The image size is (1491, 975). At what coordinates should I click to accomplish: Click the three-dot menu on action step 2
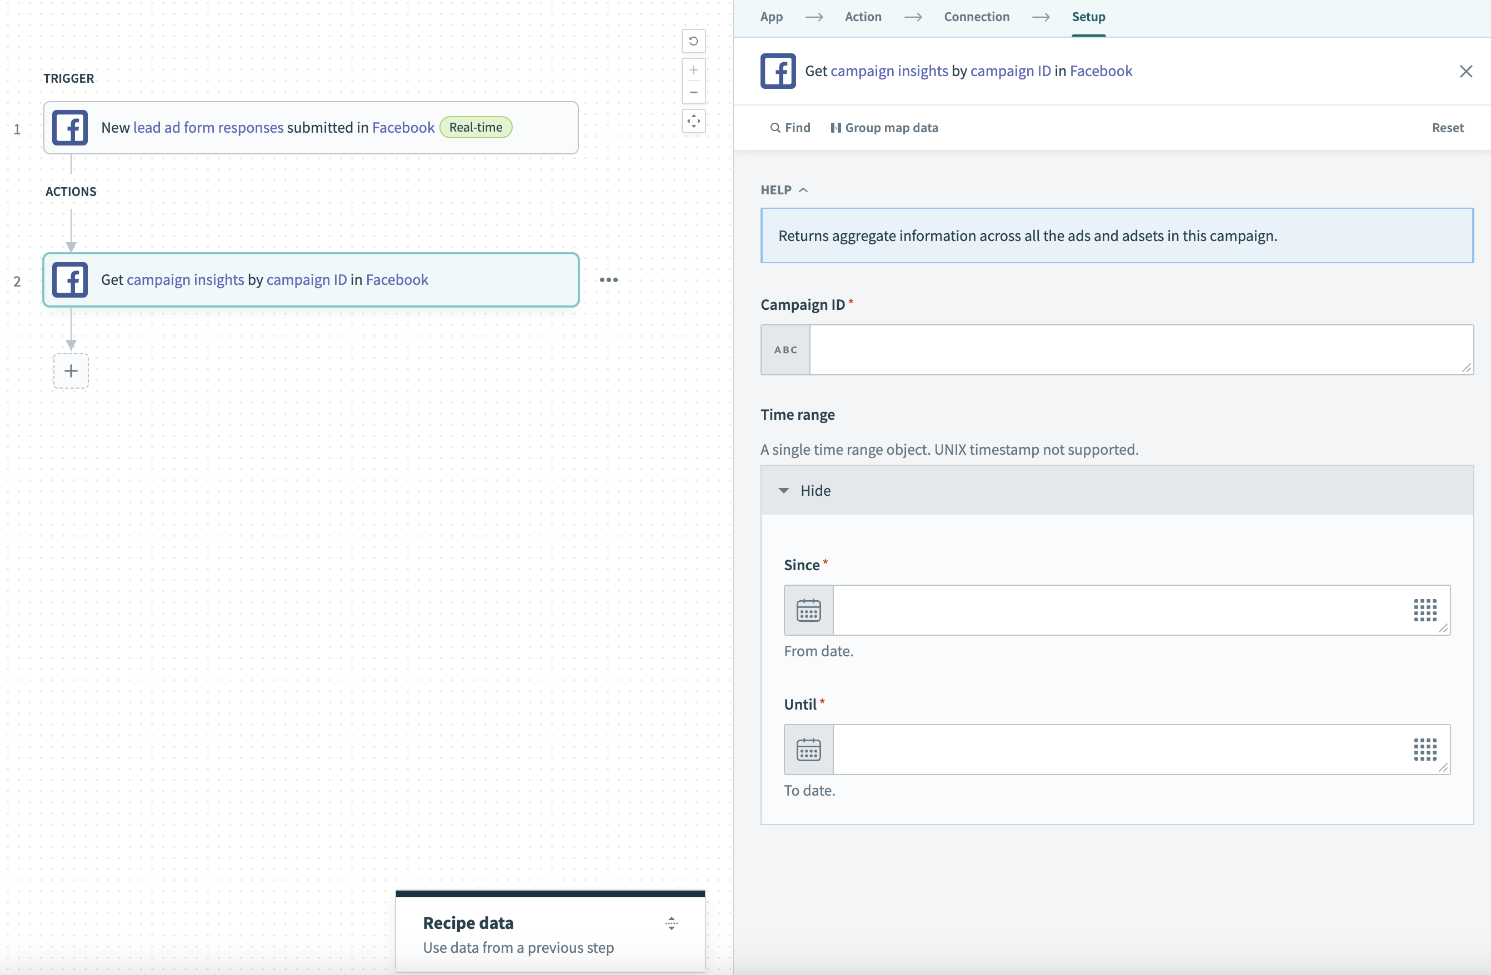tap(609, 280)
